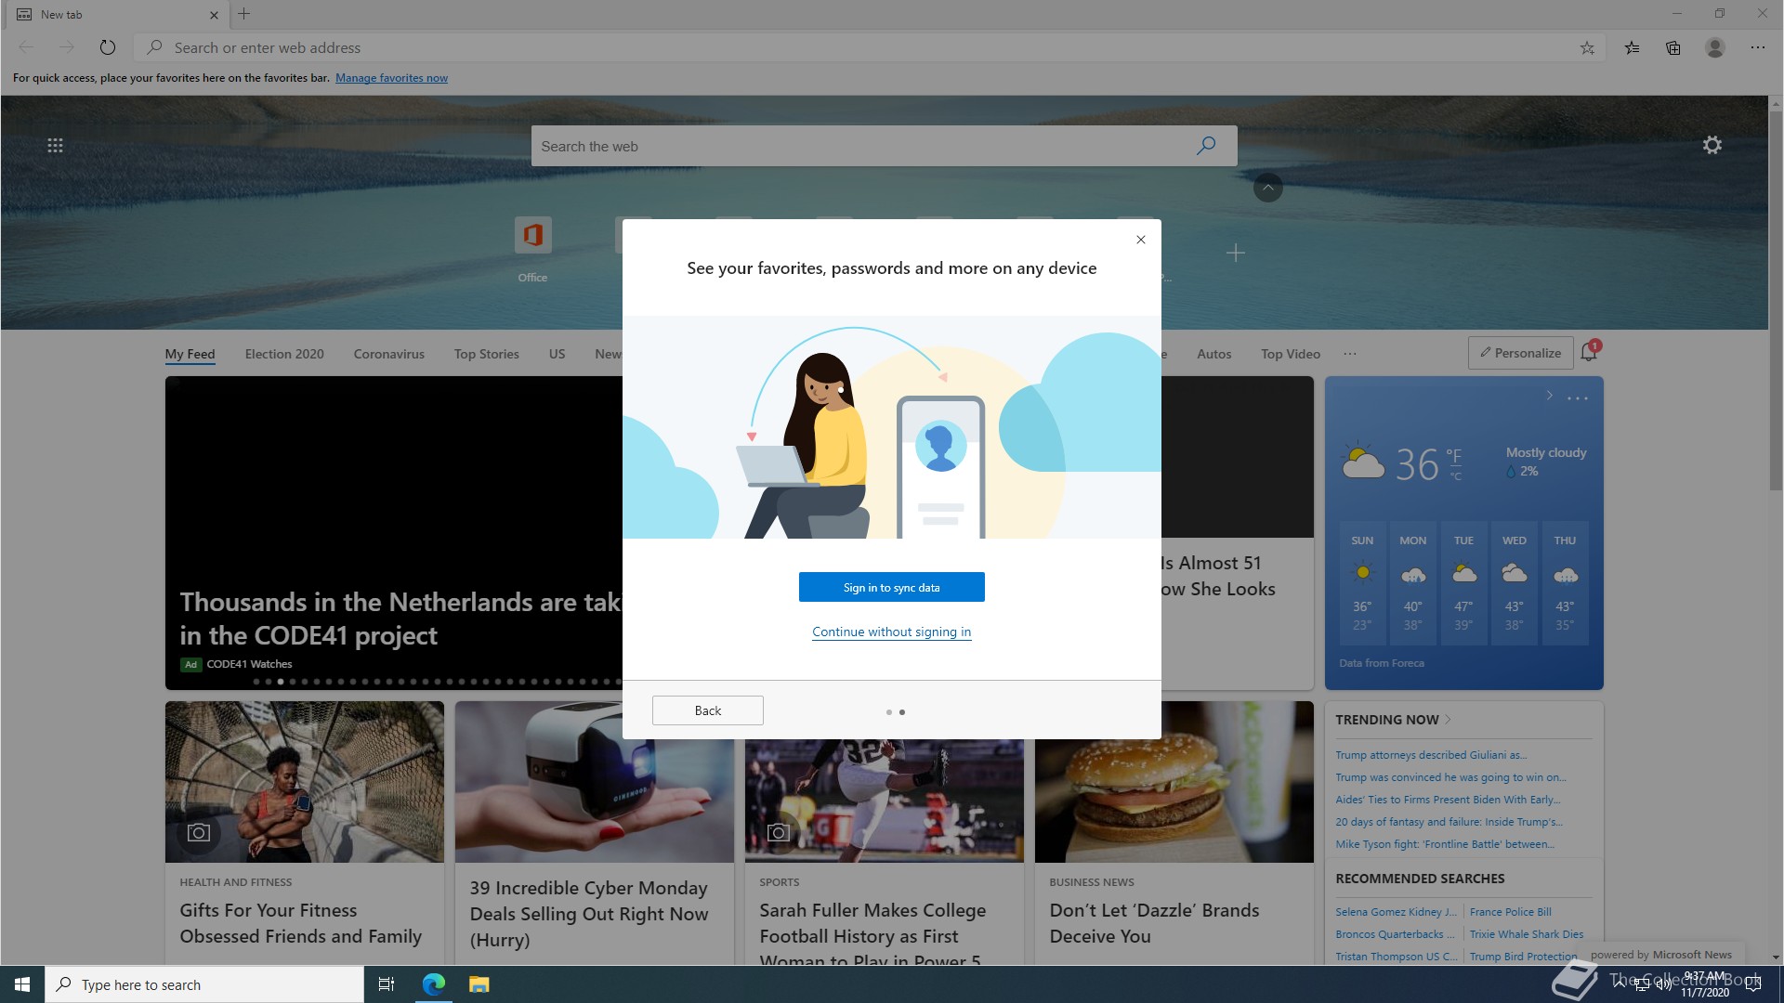Click the Personalize button
This screenshot has width=1784, height=1003.
pyautogui.click(x=1520, y=353)
